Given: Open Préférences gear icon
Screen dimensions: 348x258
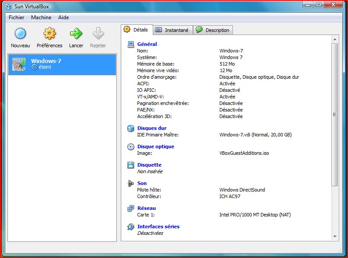Looking at the screenshot, I should coord(49,34).
